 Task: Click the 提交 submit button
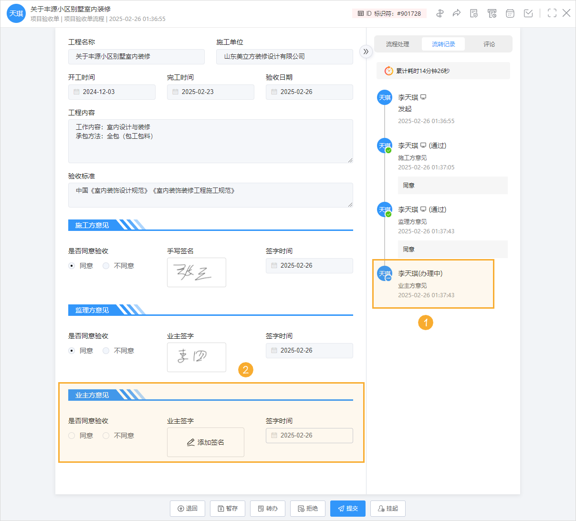pyautogui.click(x=347, y=509)
